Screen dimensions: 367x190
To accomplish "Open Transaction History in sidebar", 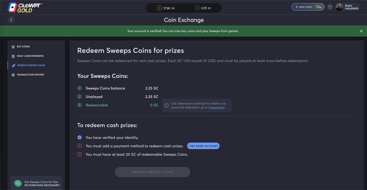I will (x=30, y=75).
